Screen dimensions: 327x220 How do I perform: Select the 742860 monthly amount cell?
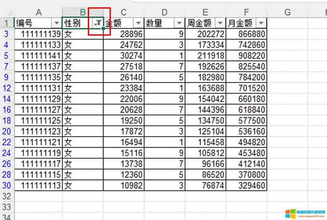[x=246, y=45]
